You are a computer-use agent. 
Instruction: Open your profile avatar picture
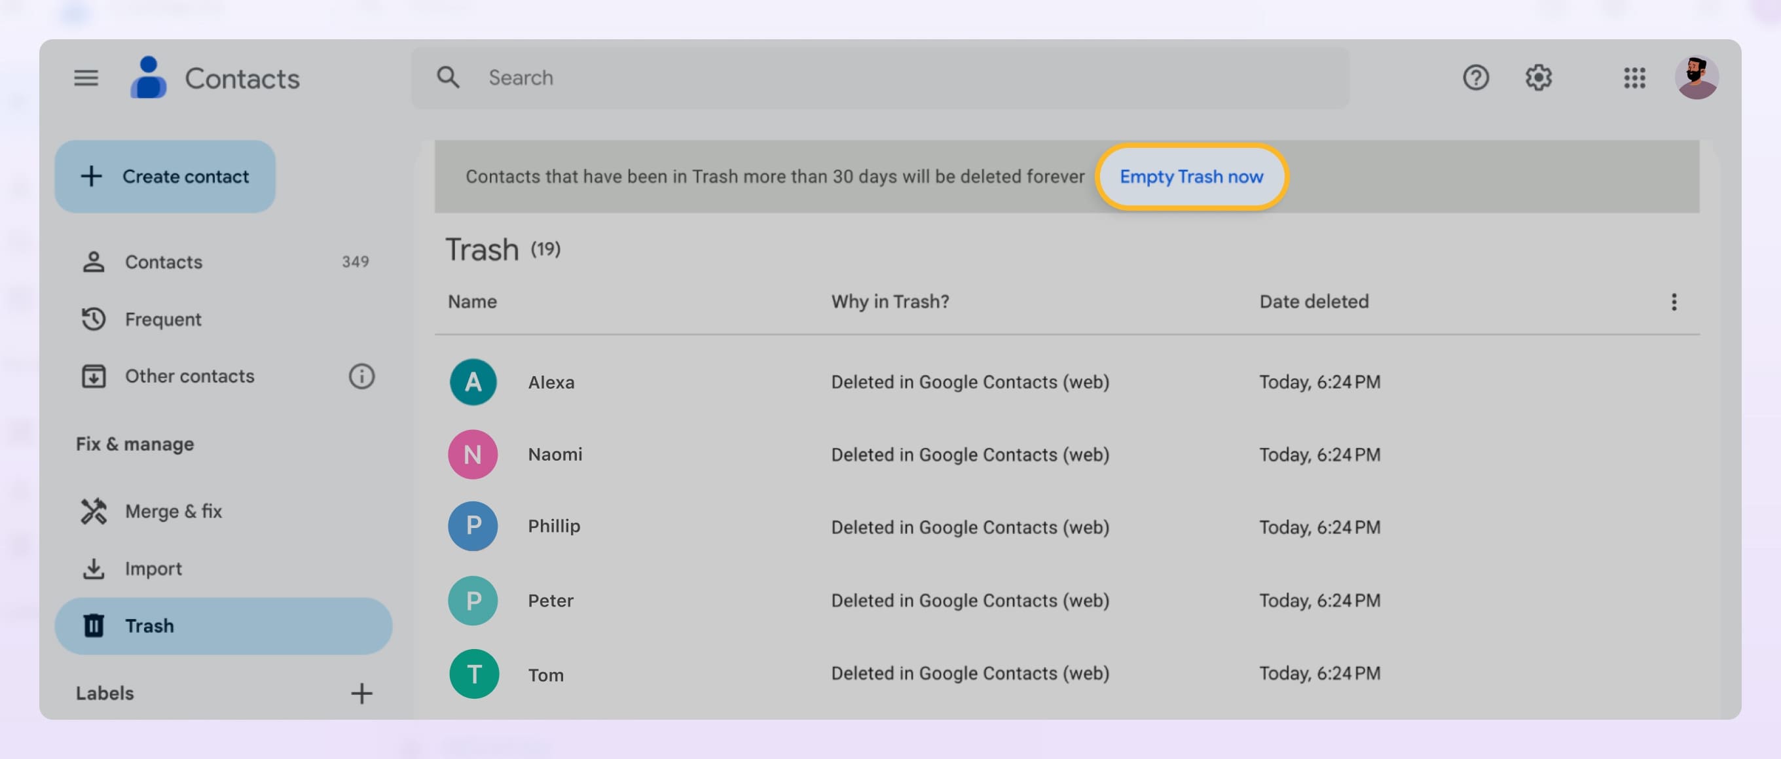[x=1697, y=77]
